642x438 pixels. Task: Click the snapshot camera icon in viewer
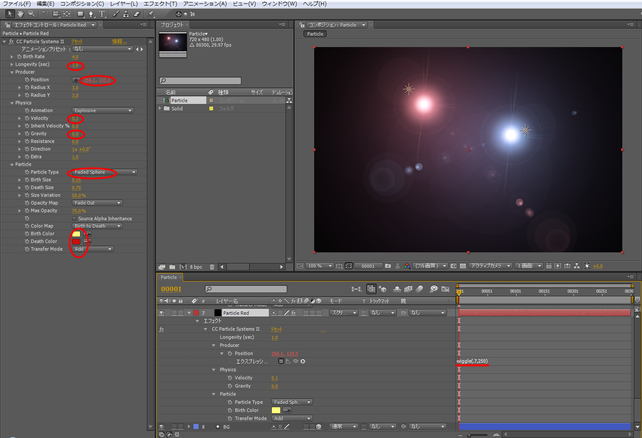[x=388, y=266]
